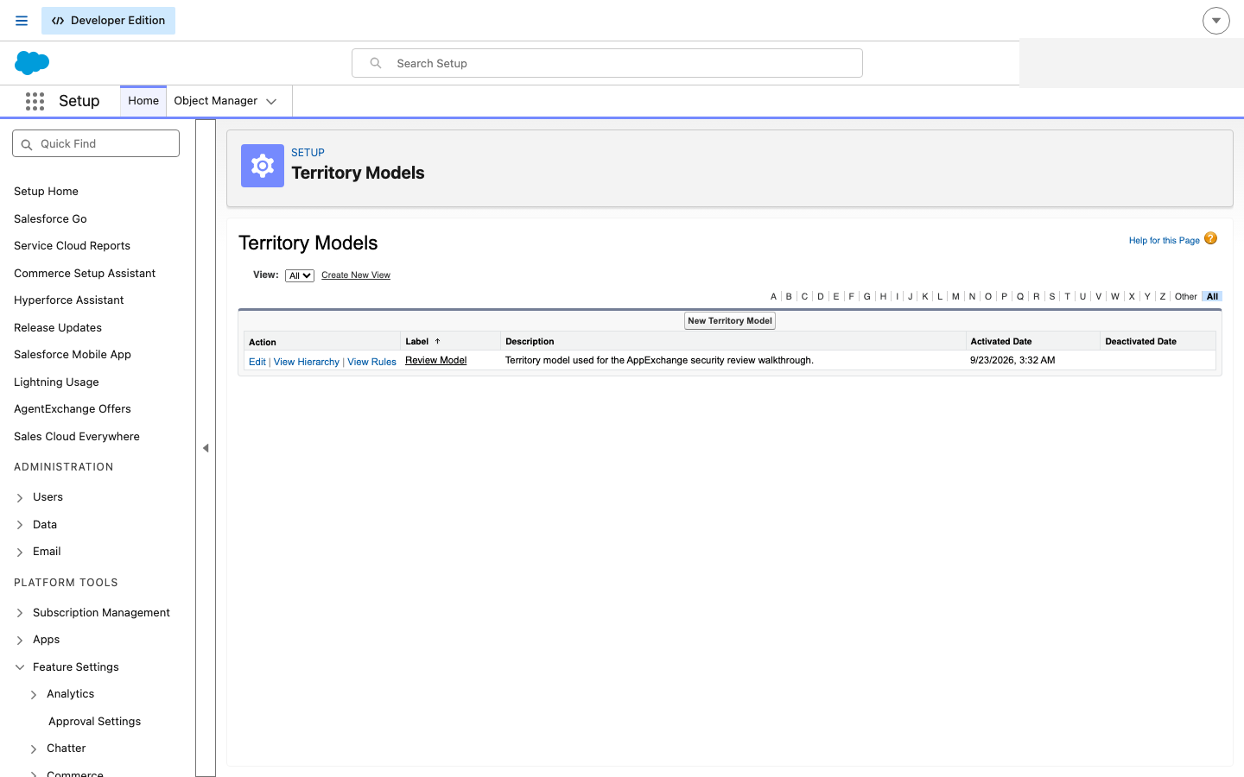Select the All alphabet filter
Viewport: 1244px width, 777px height.
point(1212,296)
